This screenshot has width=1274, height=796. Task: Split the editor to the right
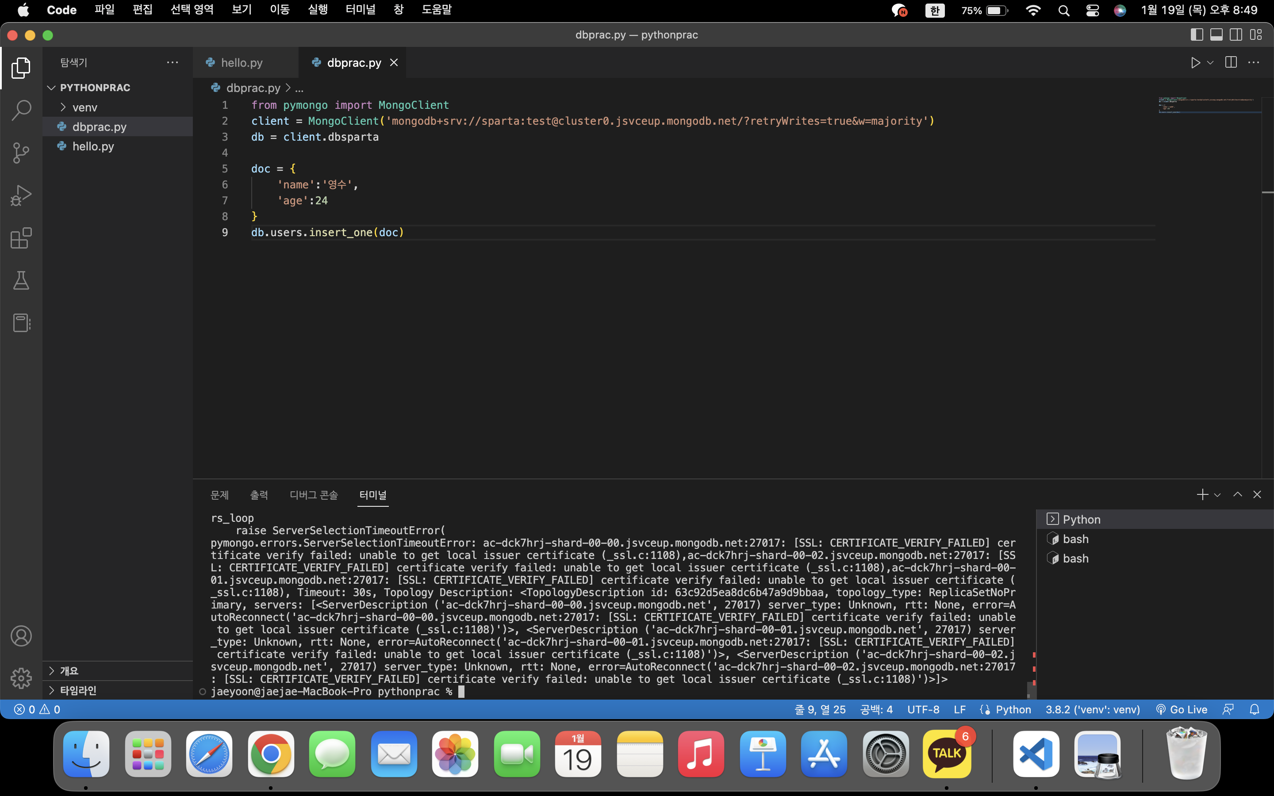tap(1231, 63)
